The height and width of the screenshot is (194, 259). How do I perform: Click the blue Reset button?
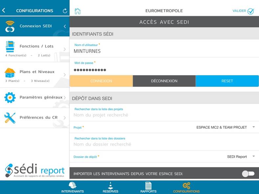click(227, 81)
